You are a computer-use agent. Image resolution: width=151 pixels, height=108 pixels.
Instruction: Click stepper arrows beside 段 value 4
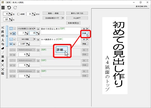[11, 14]
